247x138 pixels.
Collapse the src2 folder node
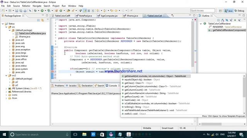[x=6, y=76]
